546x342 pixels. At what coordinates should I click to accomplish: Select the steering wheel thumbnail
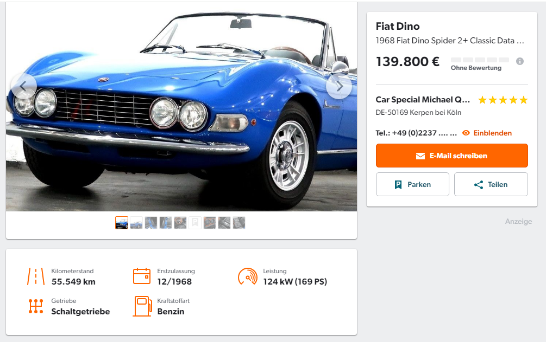180,223
